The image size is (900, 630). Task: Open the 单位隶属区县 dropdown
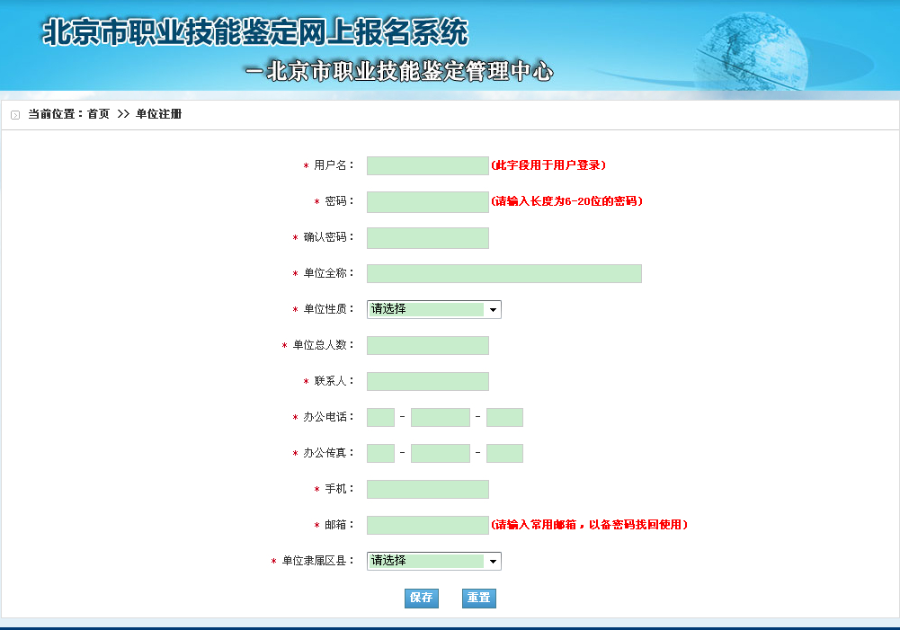click(434, 561)
